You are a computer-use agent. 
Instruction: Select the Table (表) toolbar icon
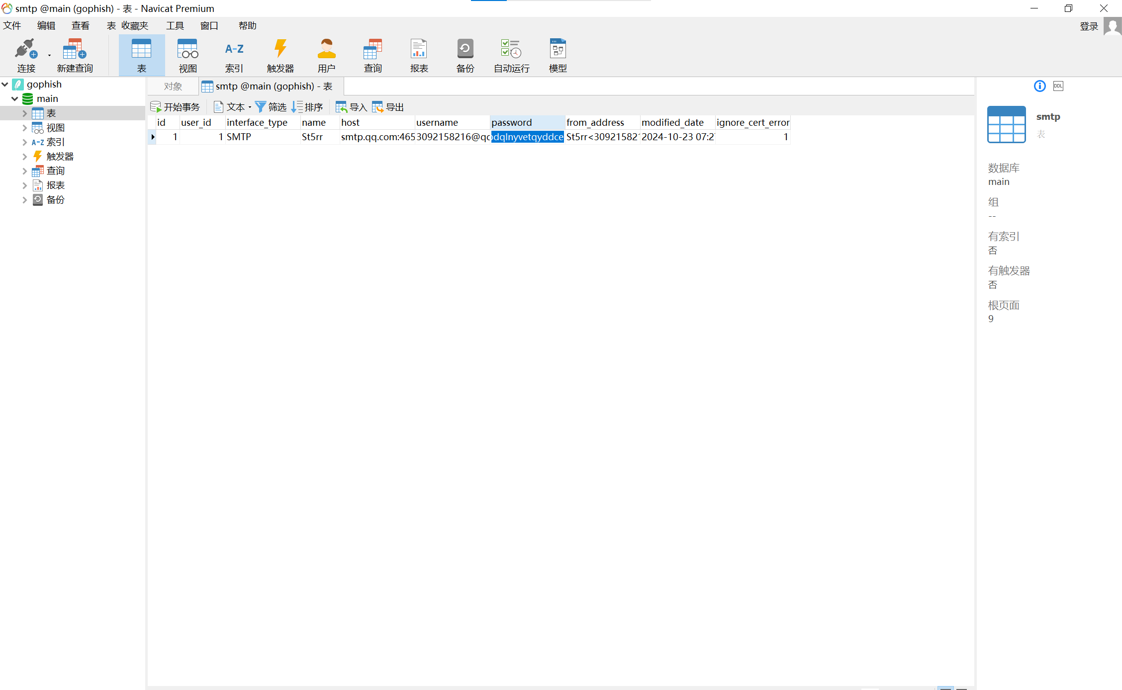click(141, 56)
